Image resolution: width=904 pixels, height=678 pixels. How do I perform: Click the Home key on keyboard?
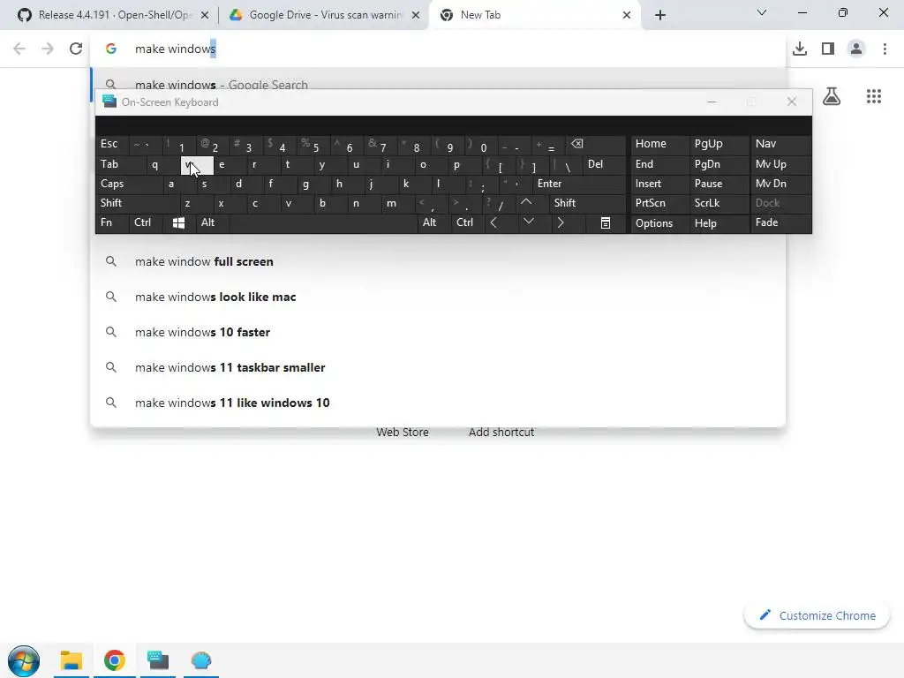tap(660, 144)
